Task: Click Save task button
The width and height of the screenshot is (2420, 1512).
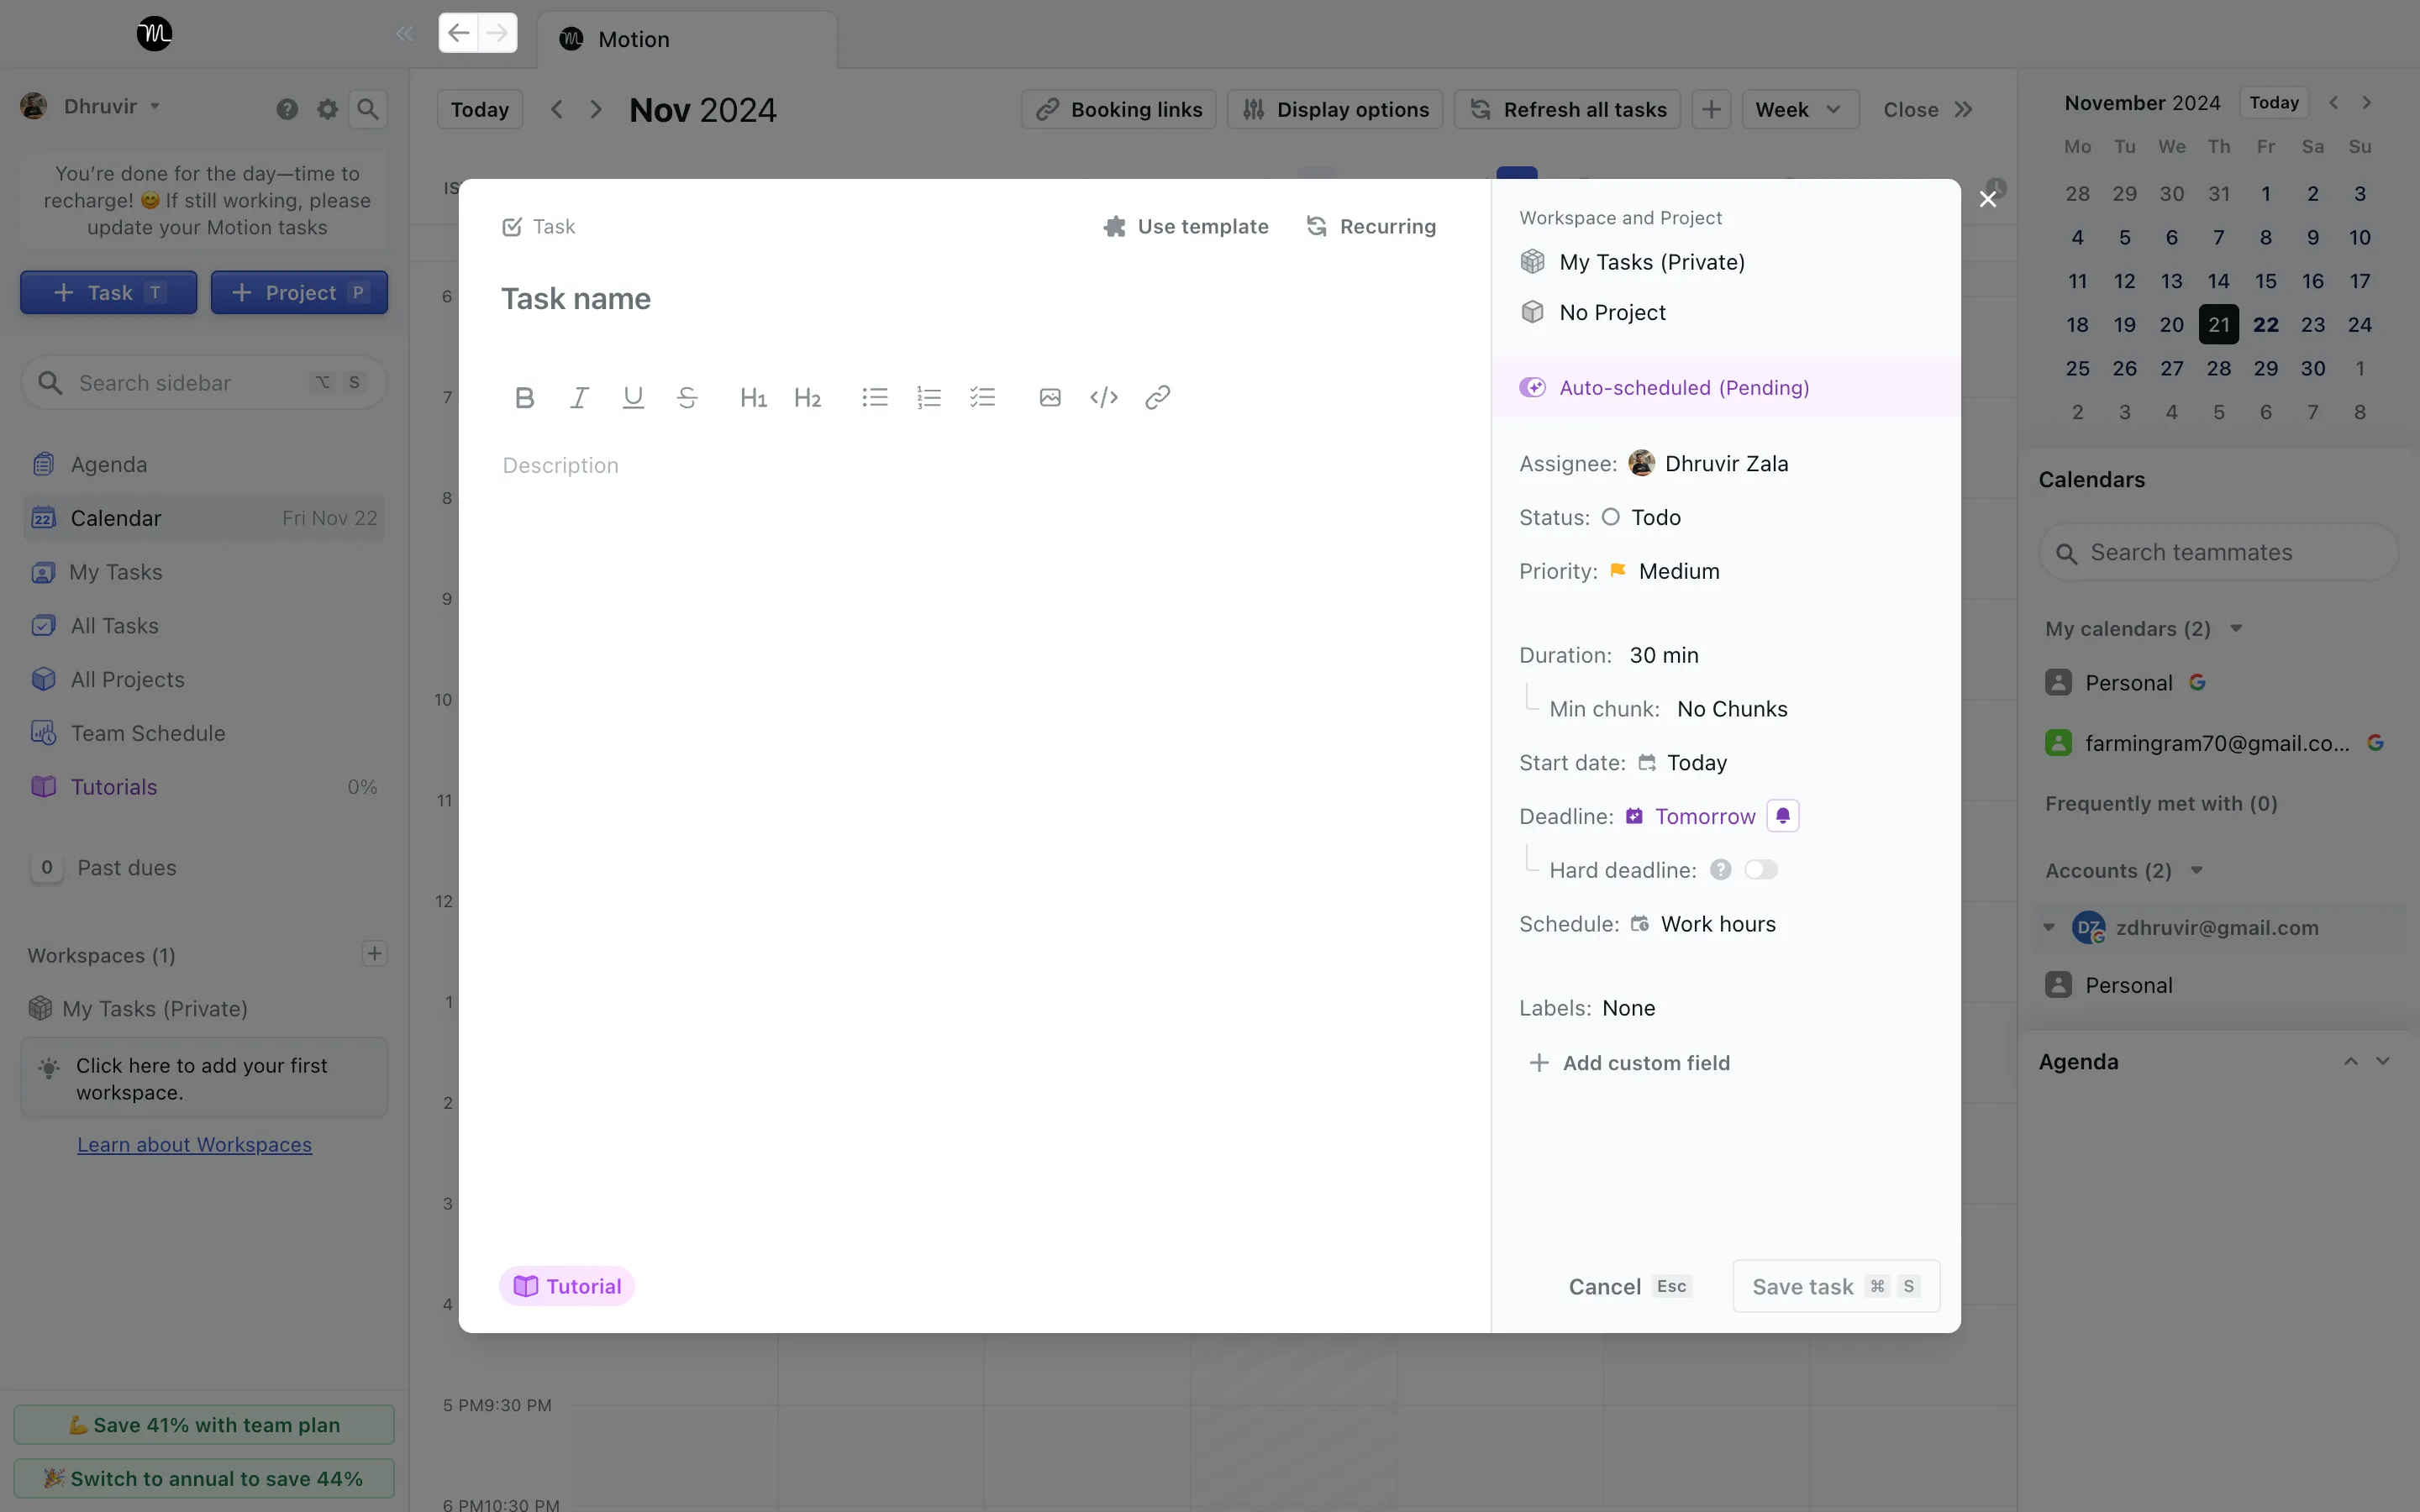Action: click(1836, 1286)
